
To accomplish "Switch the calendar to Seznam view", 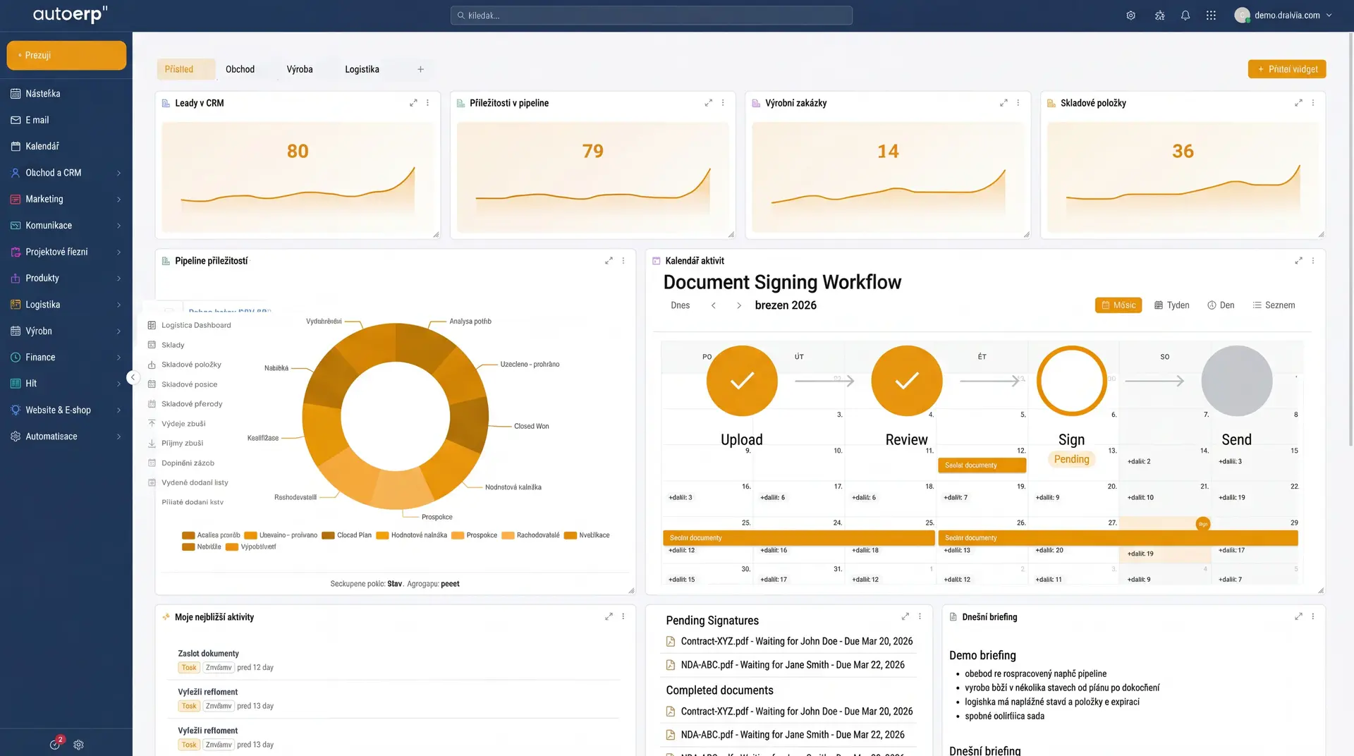I will point(1274,305).
